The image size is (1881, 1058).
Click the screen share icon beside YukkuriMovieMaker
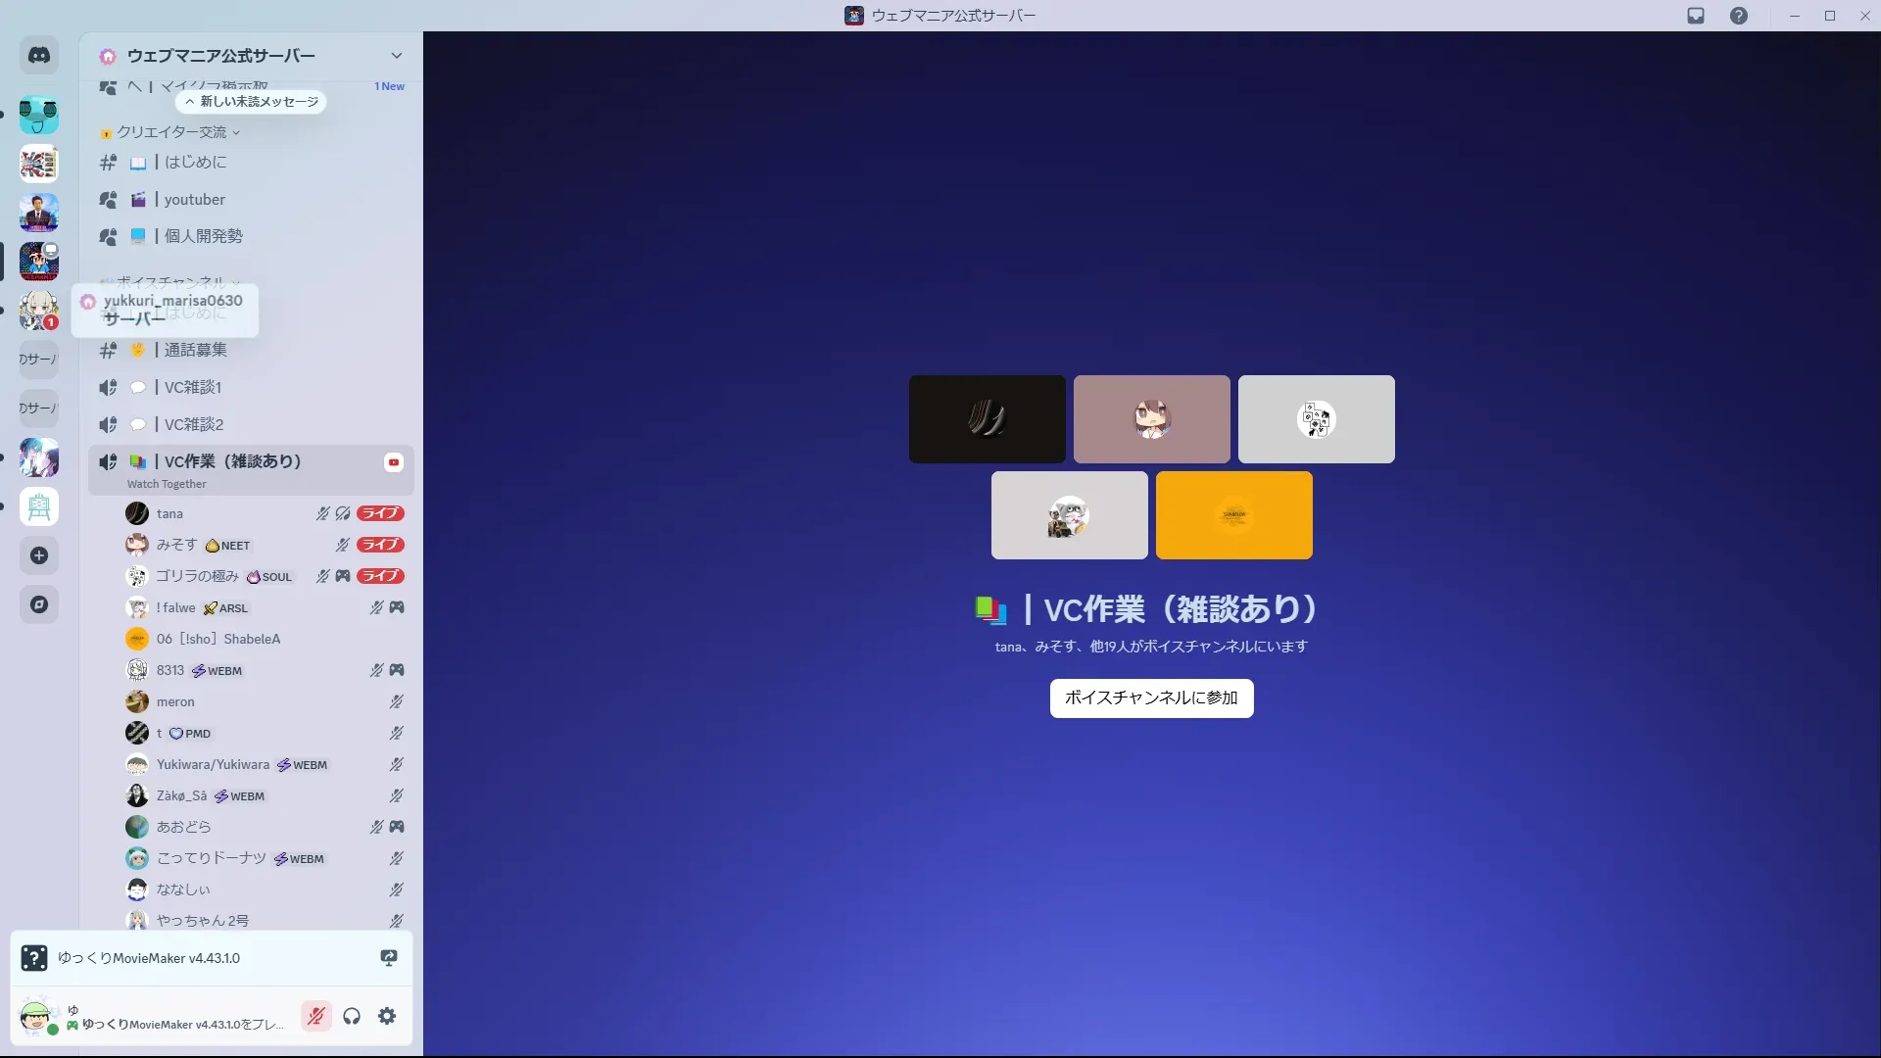[389, 958]
